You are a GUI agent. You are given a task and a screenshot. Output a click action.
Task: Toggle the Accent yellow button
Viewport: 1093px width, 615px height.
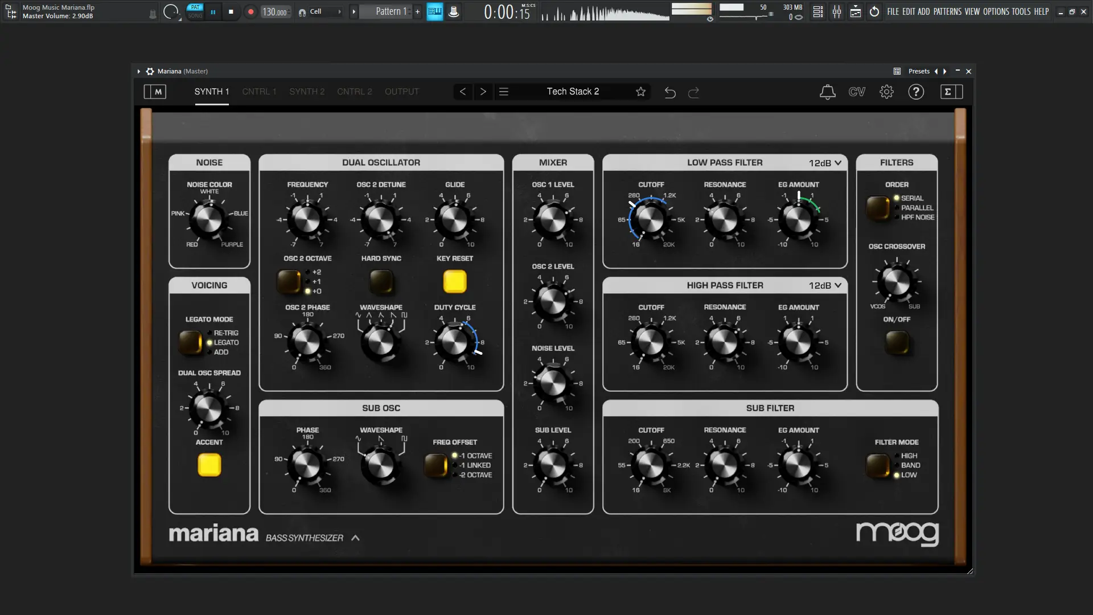[209, 465]
